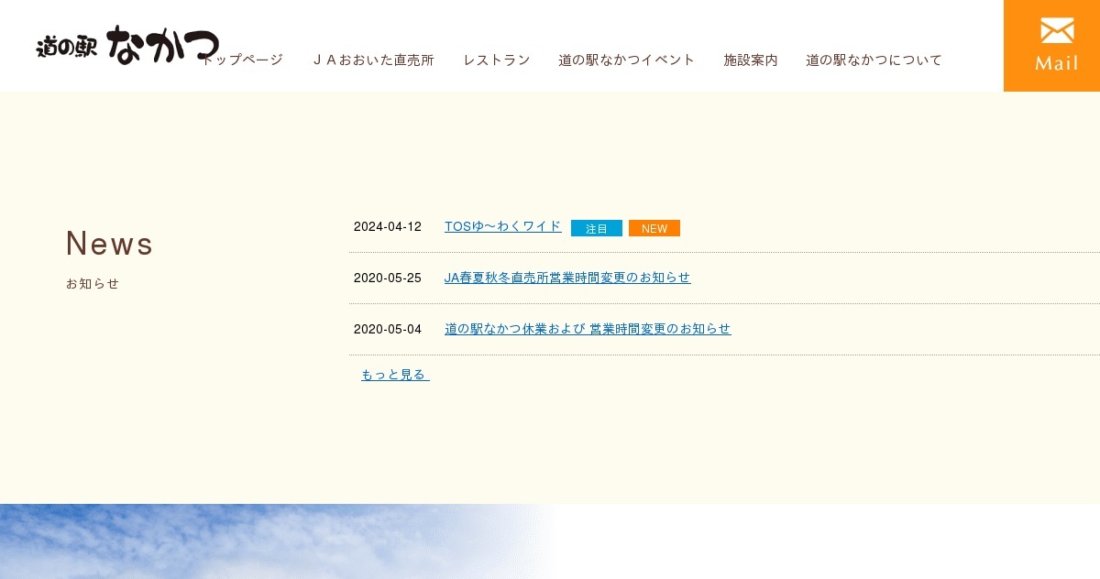Open the orange Mail envelope button
1100x579 pixels.
[x=1051, y=46]
